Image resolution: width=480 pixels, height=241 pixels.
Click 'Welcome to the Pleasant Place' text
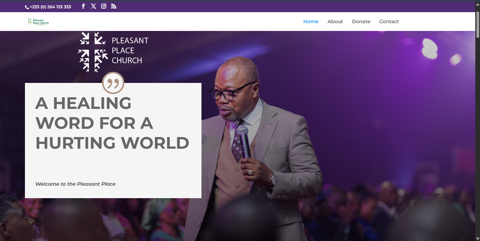pyautogui.click(x=75, y=184)
